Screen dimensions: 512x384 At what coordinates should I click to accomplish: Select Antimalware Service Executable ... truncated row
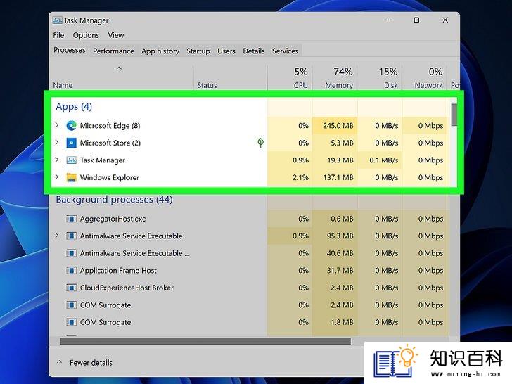point(249,253)
